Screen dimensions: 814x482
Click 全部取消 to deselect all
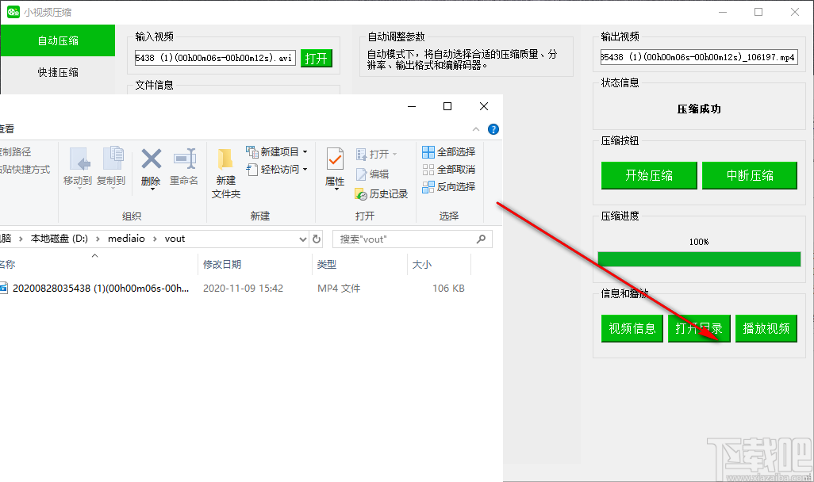[449, 169]
